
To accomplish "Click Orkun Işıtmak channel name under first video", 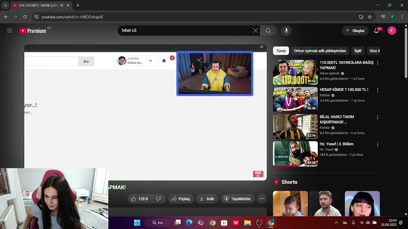I will [x=330, y=73].
